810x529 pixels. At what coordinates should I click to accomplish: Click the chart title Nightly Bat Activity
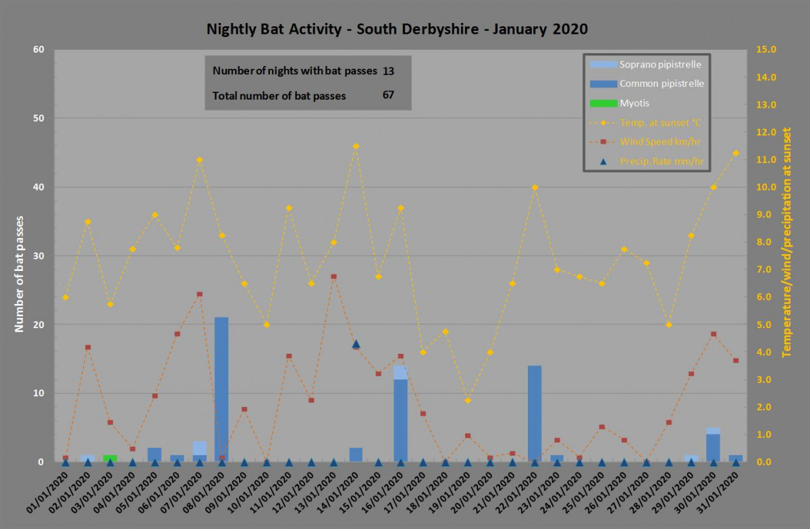[397, 29]
